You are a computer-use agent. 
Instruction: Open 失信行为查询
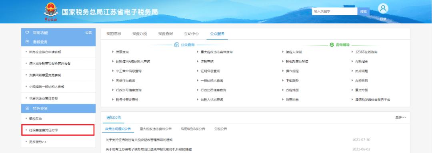(125, 81)
